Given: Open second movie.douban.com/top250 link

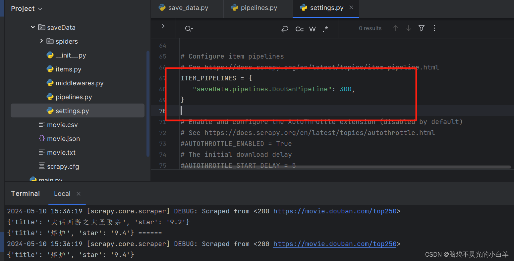Looking at the screenshot, I should click(335, 244).
